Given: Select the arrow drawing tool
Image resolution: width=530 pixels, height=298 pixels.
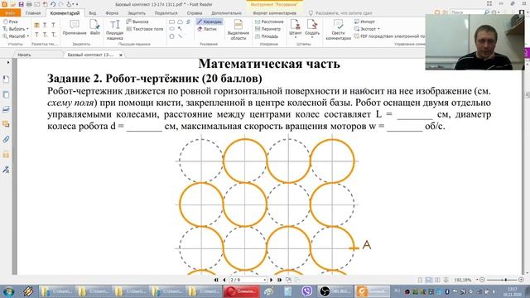Looking at the screenshot, I should pos(181,29).
